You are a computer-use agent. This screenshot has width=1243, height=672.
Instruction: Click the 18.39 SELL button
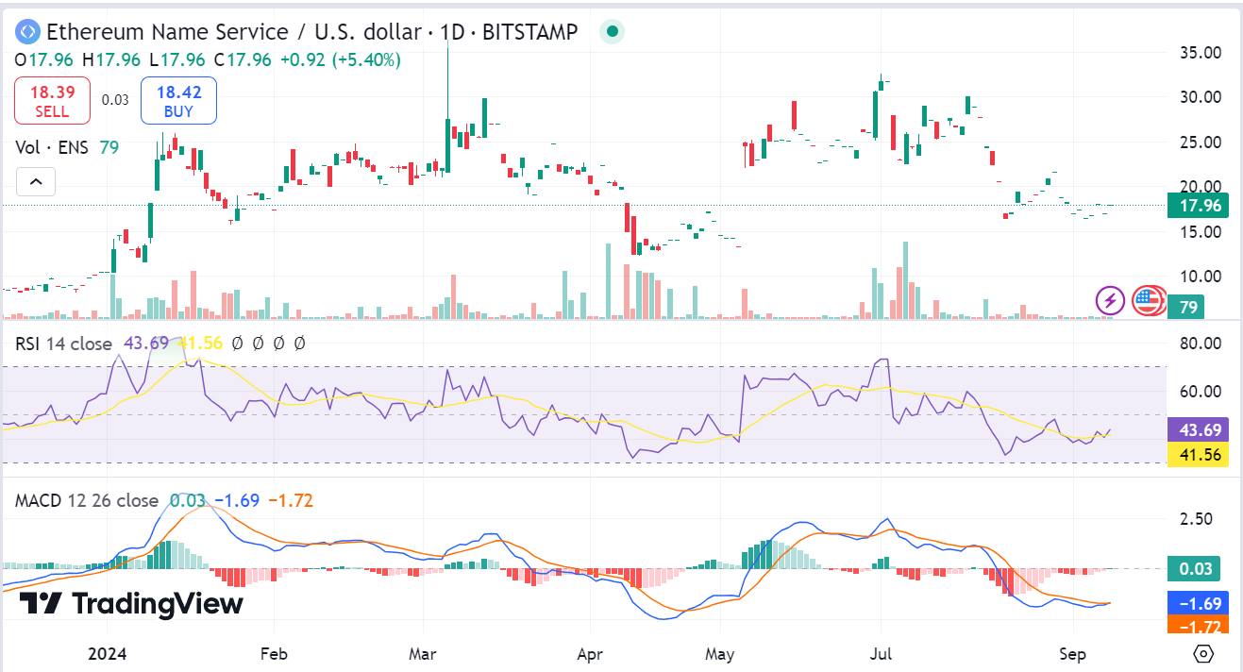[52, 101]
